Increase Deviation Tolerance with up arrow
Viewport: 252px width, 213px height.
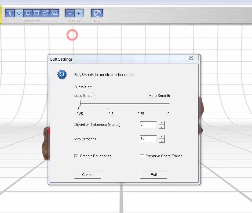tap(162, 123)
